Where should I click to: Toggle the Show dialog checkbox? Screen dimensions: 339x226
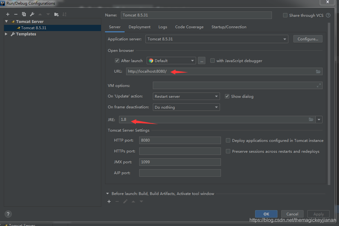[x=227, y=96]
